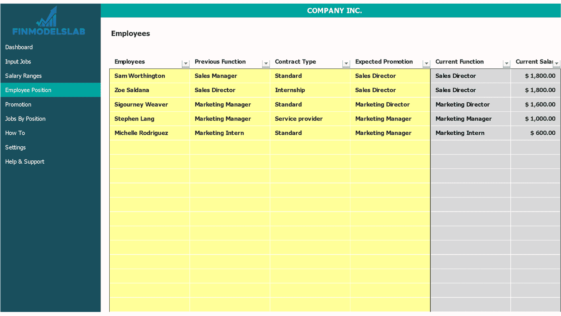Open Contract Type filter dropdown
Image resolution: width=561 pixels, height=316 pixels.
pyautogui.click(x=346, y=64)
